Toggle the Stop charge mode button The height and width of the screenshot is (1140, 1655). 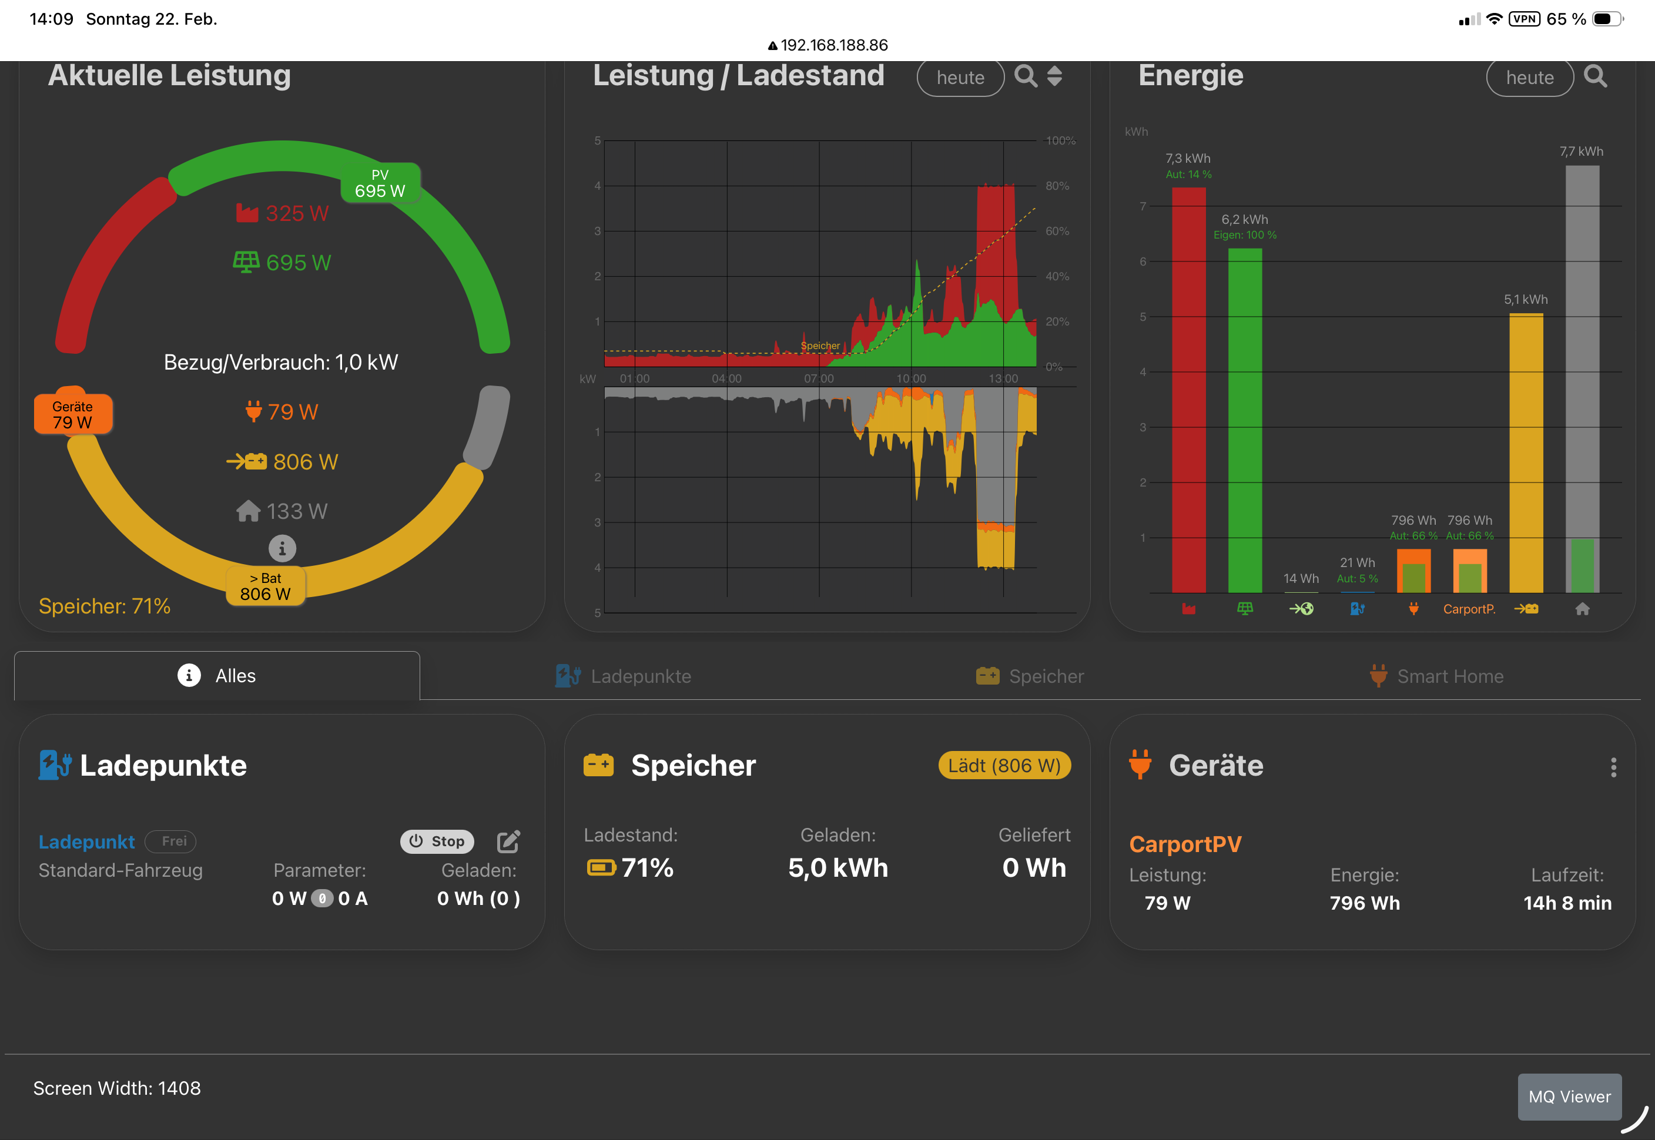(x=437, y=841)
